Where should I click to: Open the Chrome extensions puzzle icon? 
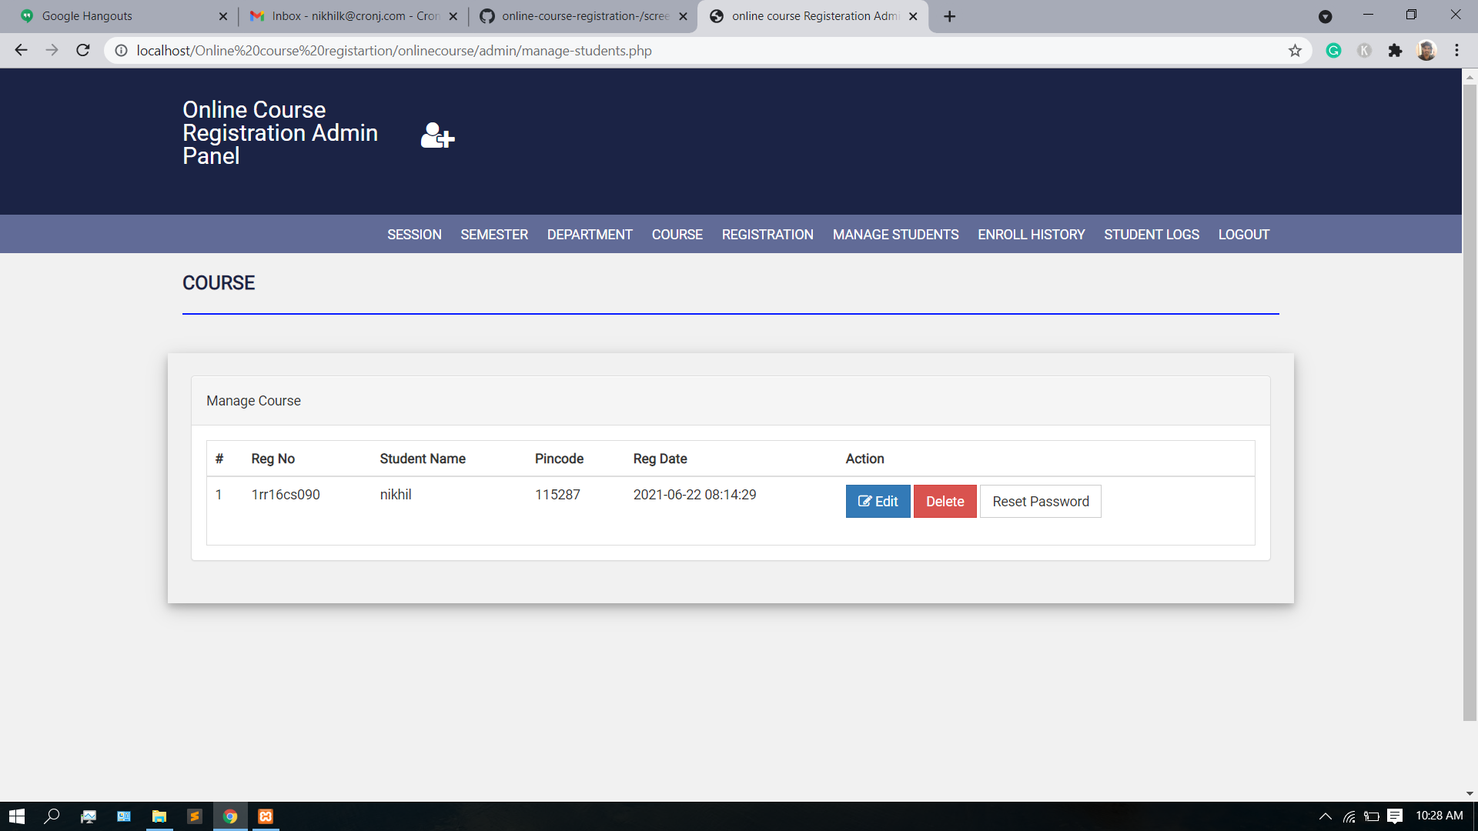pyautogui.click(x=1395, y=51)
